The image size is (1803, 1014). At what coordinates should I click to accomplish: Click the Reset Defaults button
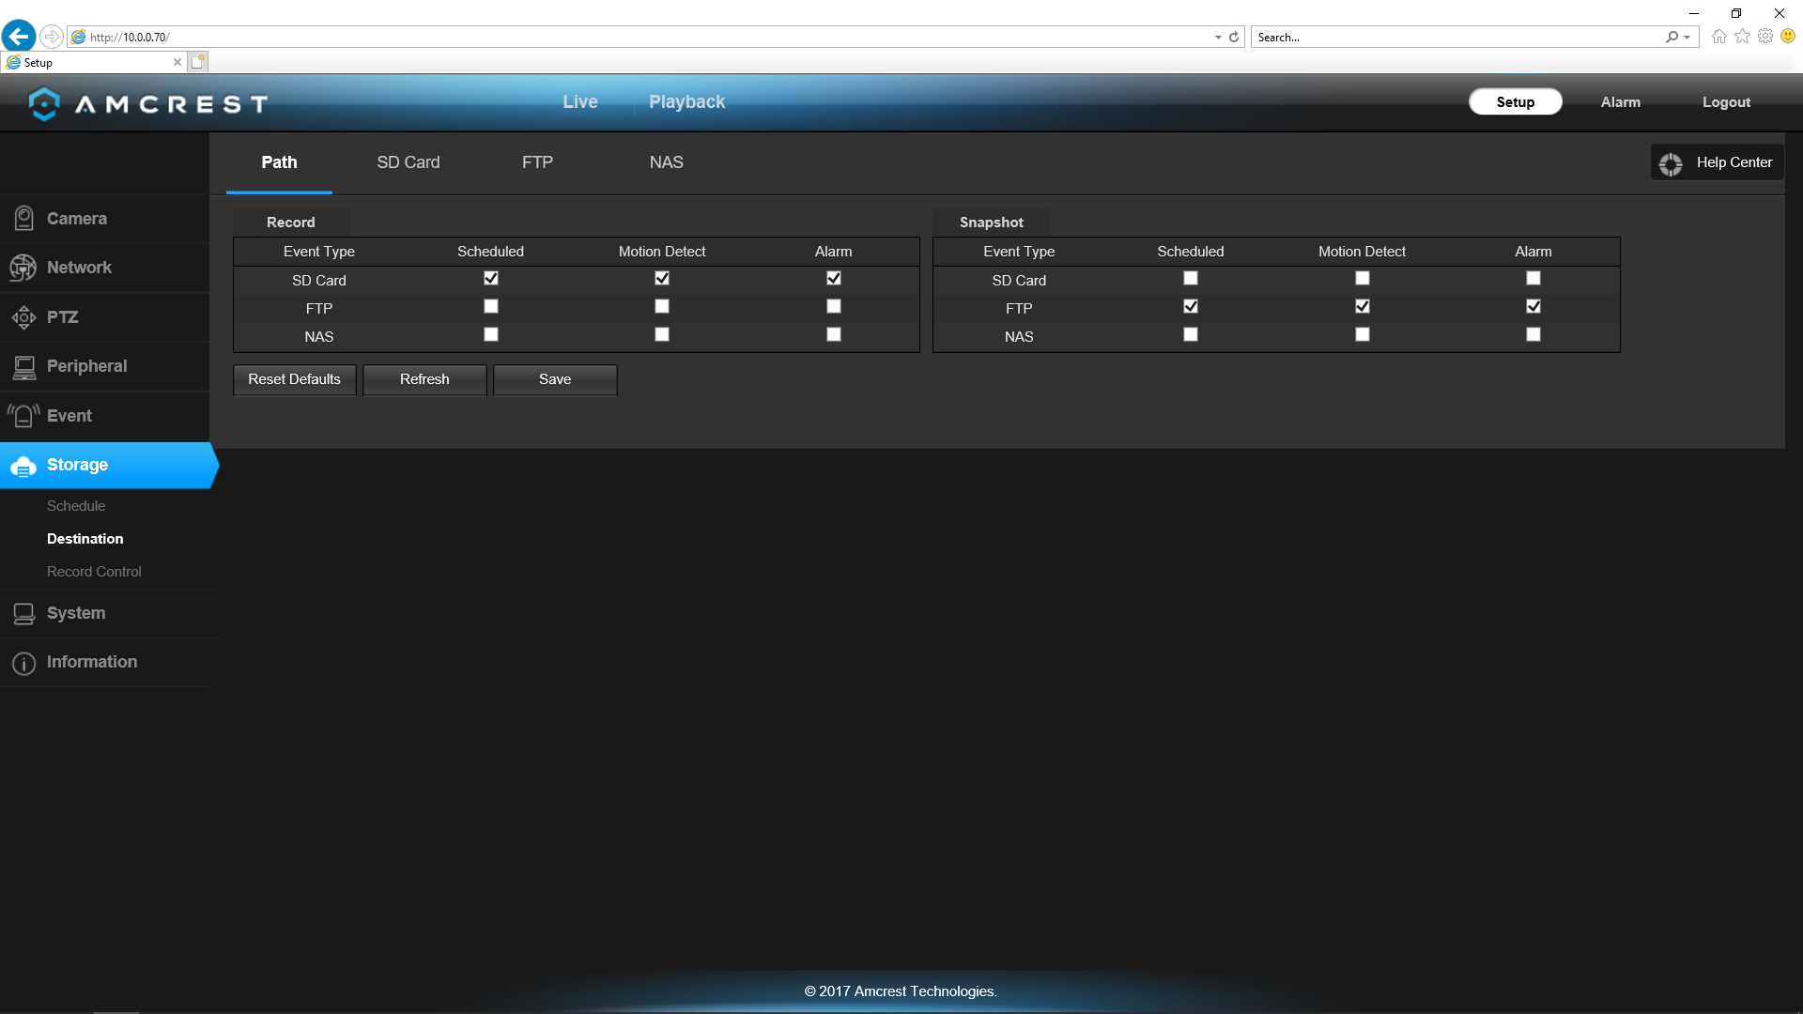coord(295,380)
